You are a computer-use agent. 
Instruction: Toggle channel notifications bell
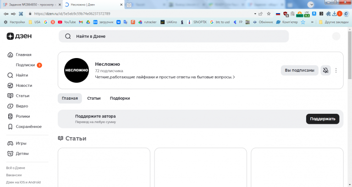point(325,70)
